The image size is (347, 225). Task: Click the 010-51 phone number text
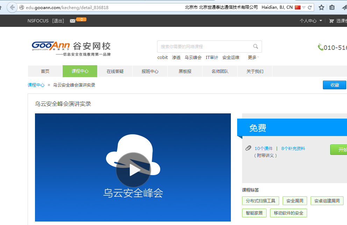click(x=335, y=48)
